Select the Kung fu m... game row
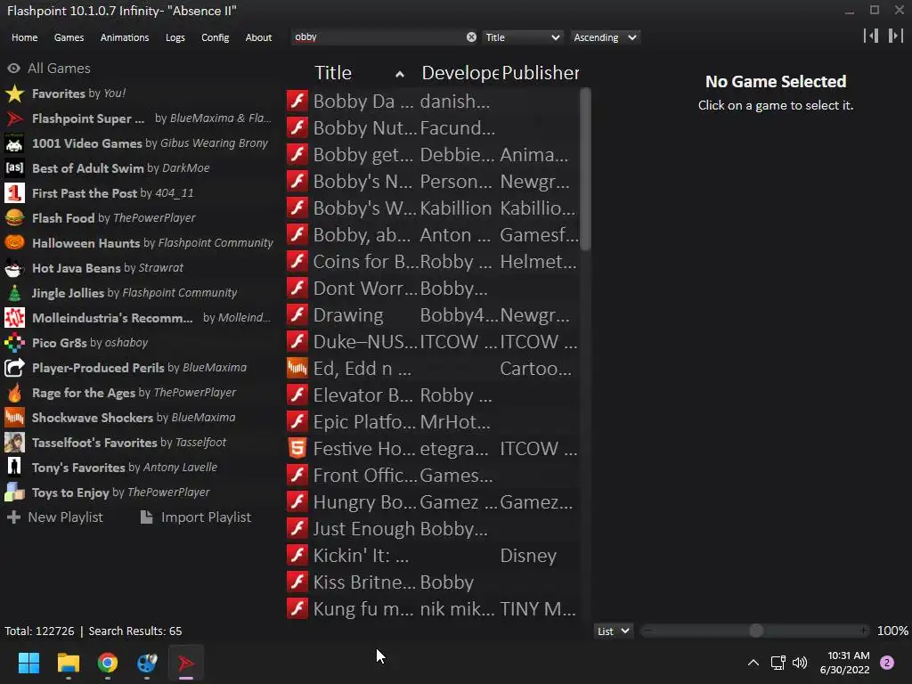 coord(433,609)
